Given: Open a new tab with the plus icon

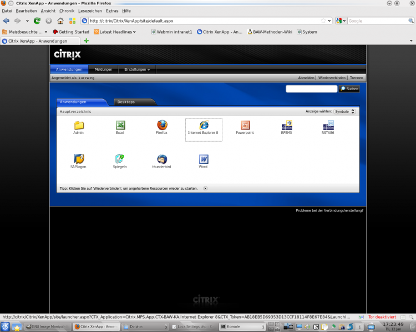Looking at the screenshot, I should [x=86, y=41].
